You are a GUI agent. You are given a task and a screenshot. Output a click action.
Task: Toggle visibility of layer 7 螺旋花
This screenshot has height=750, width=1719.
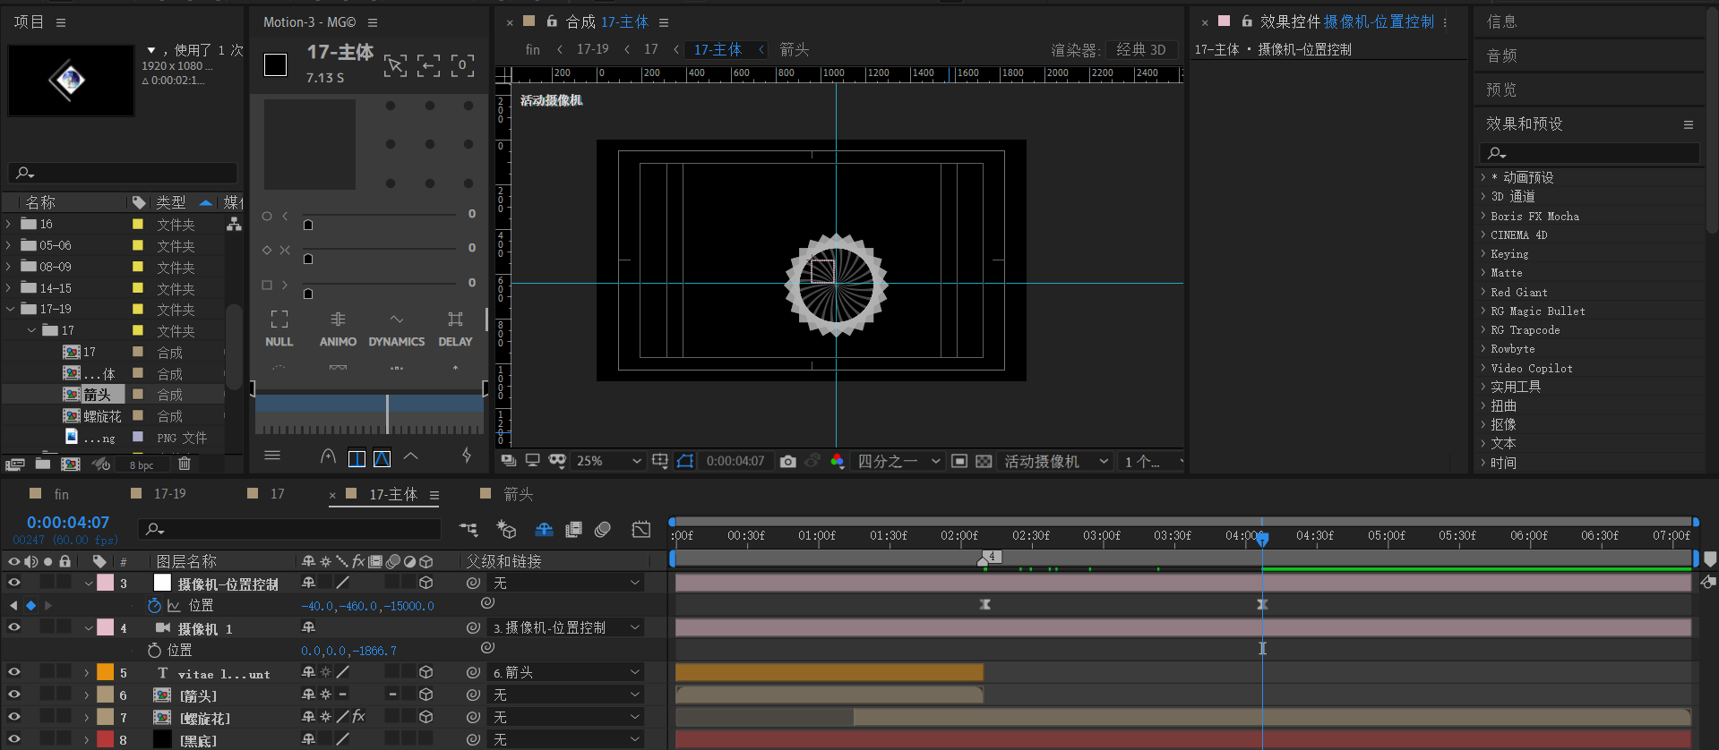13,717
